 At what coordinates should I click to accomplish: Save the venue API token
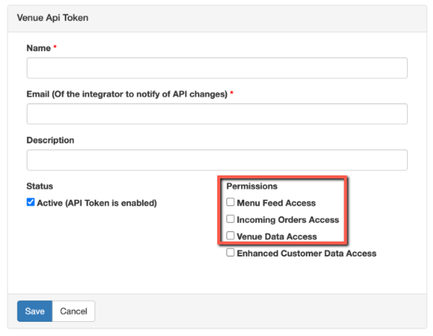(x=35, y=311)
